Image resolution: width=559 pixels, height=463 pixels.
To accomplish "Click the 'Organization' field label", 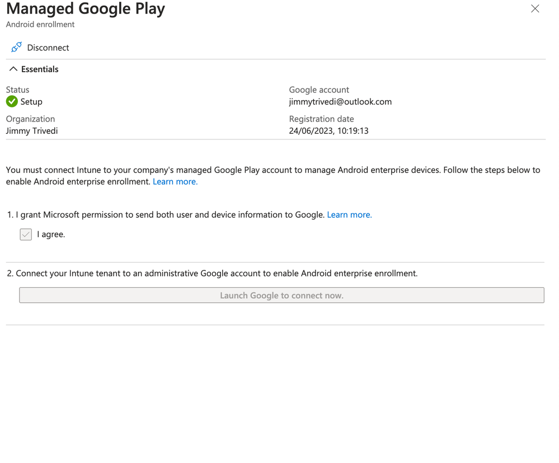I will click(x=30, y=119).
